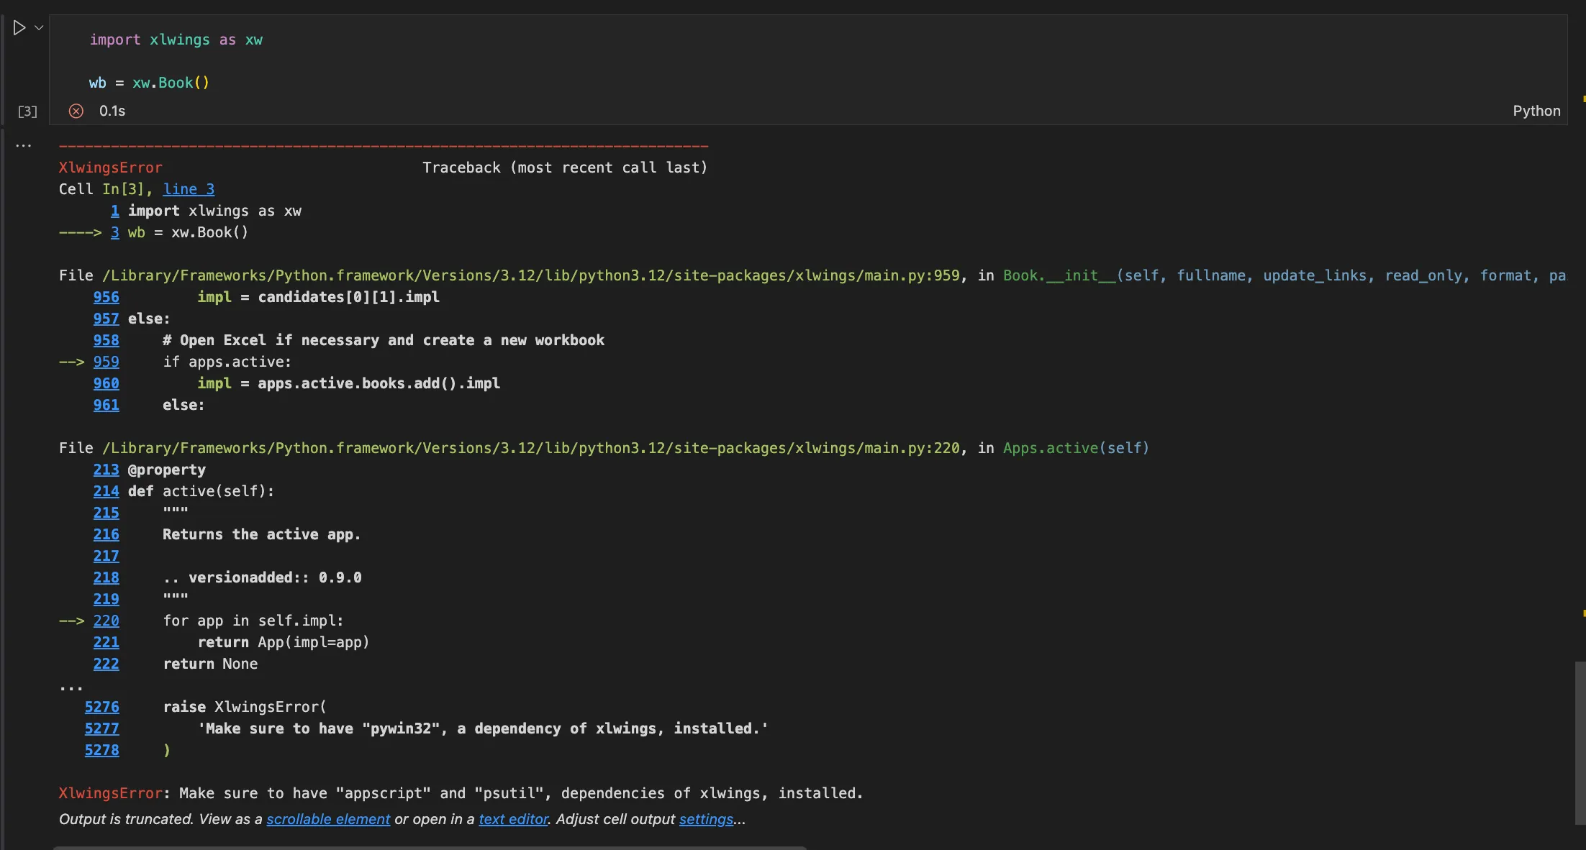This screenshot has height=850, width=1586.
Task: Open line 218 versionadded link
Action: point(107,577)
